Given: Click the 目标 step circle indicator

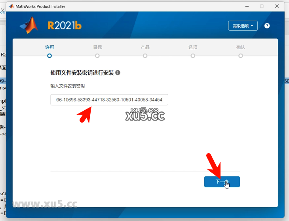Looking at the screenshot, I should (97, 56).
